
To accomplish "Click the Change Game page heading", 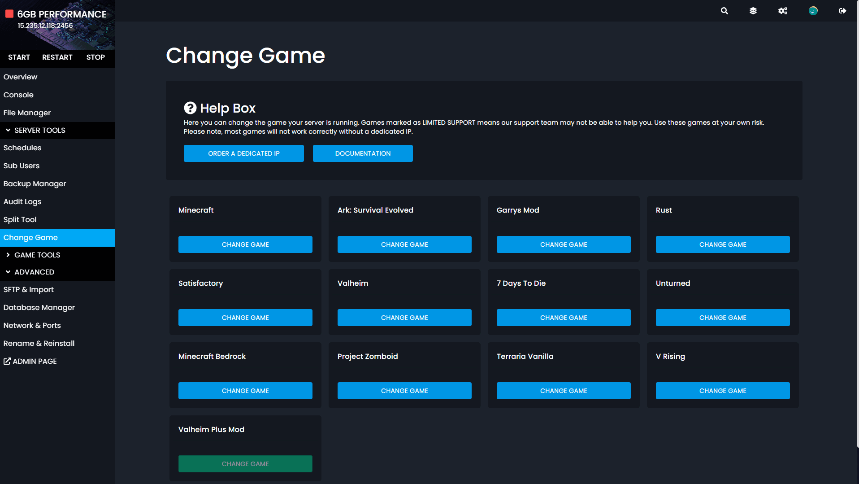I will click(245, 56).
